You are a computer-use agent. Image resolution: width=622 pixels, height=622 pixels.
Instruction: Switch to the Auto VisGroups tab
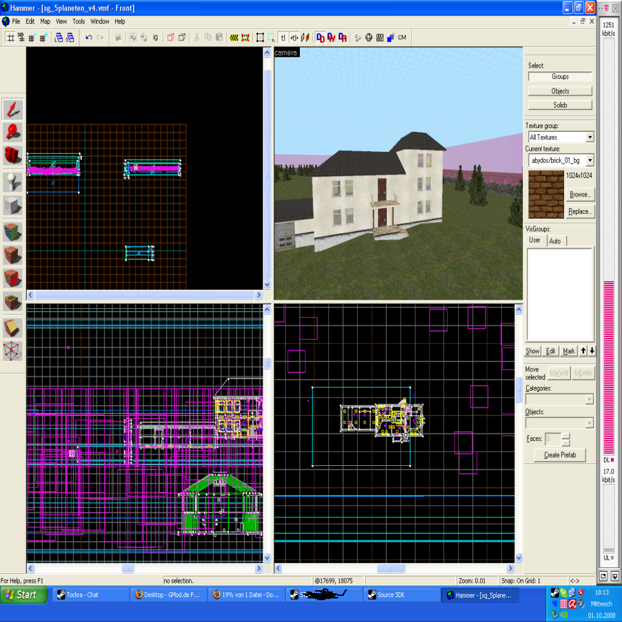click(555, 241)
